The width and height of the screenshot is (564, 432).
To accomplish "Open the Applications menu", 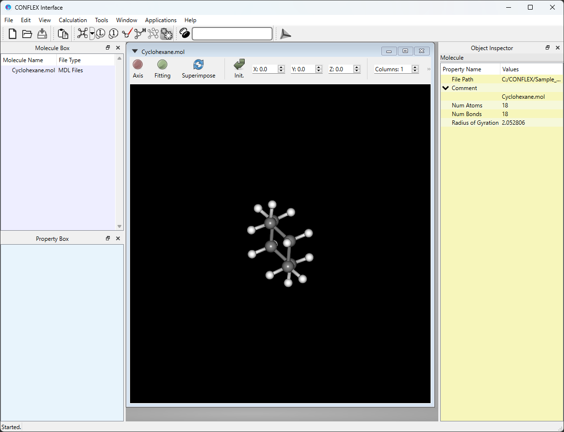I will (161, 20).
